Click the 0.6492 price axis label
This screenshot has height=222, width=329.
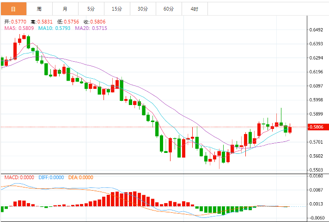click(x=316, y=30)
